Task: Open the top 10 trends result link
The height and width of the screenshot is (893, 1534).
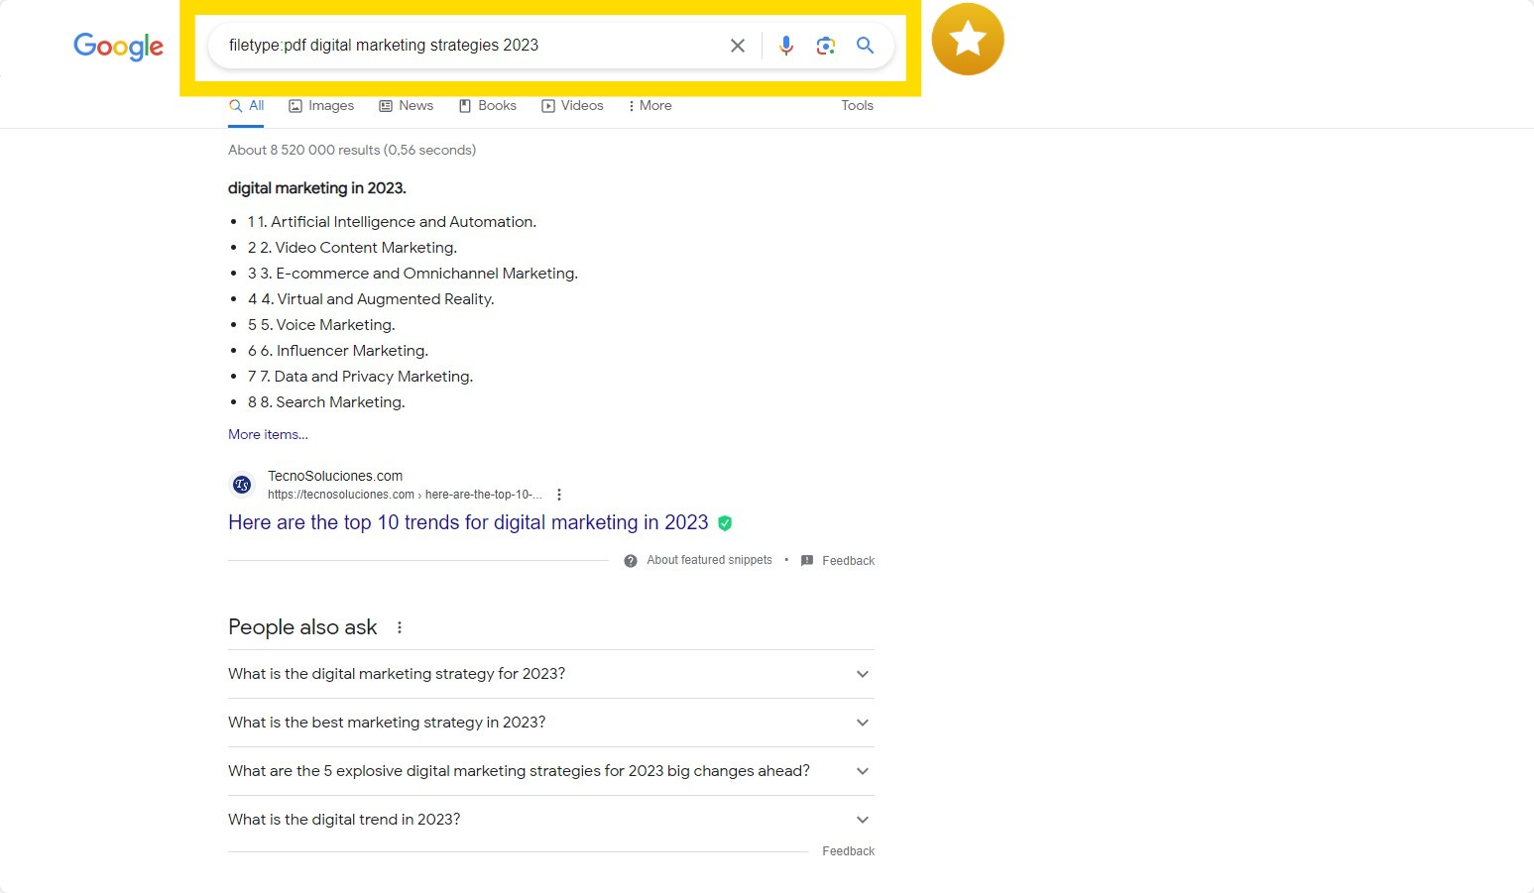Action: pos(468,522)
